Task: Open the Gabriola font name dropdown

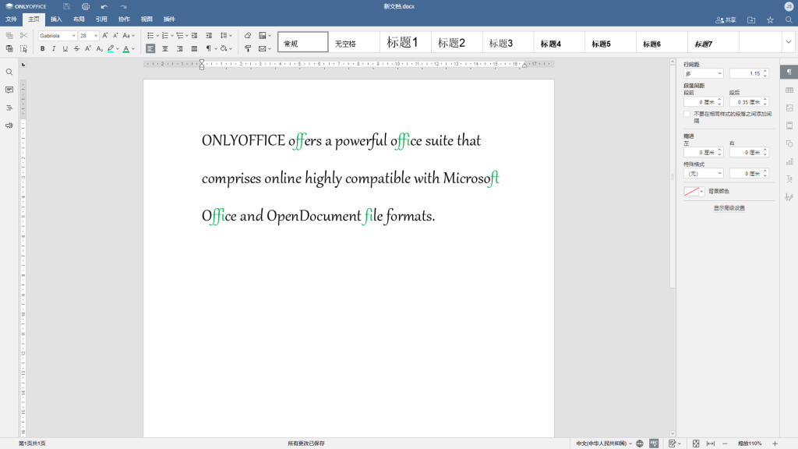Action: coord(74,36)
